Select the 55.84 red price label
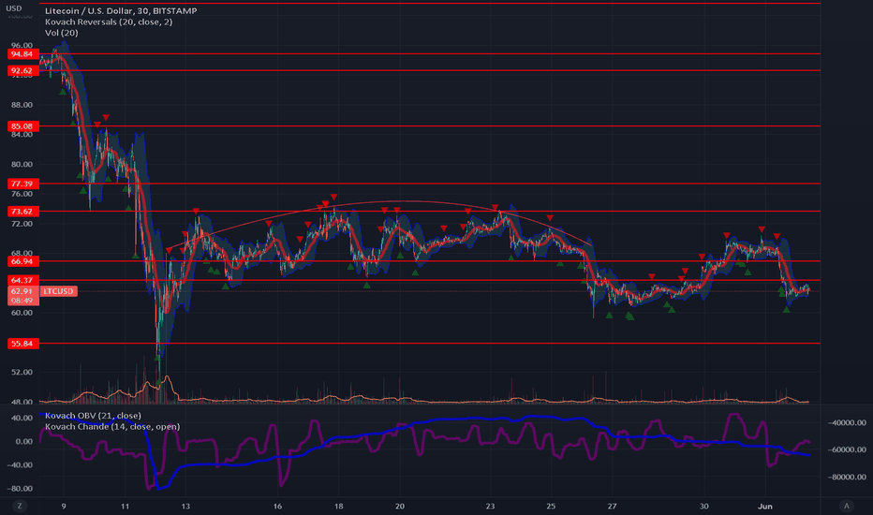Screen dimensions: 873x515 (22, 344)
